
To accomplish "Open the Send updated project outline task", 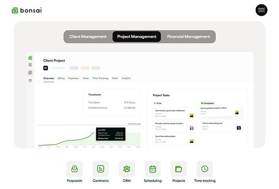I will (220, 111).
